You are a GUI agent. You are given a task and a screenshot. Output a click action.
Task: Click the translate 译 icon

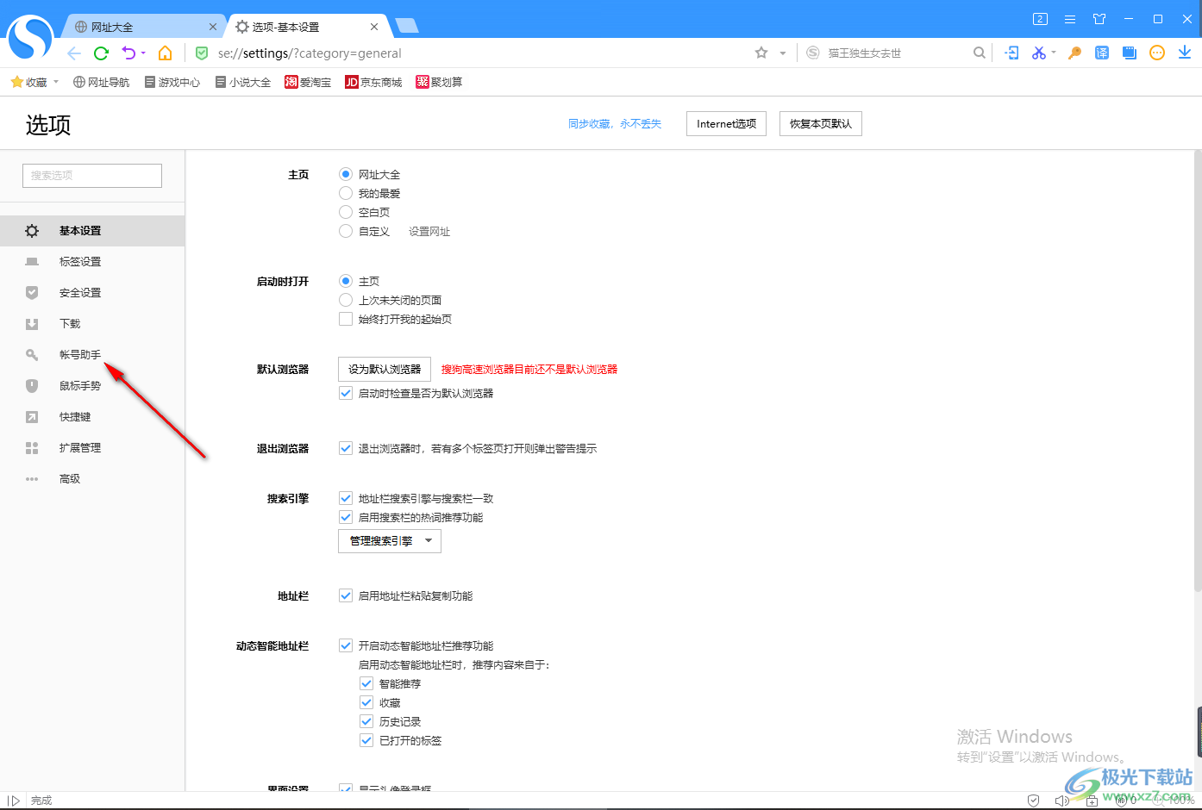[1102, 53]
